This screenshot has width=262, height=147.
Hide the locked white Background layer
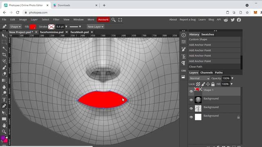(191, 117)
